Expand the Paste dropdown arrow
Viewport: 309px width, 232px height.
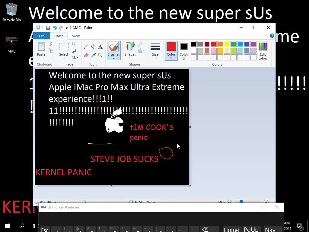[x=41, y=58]
